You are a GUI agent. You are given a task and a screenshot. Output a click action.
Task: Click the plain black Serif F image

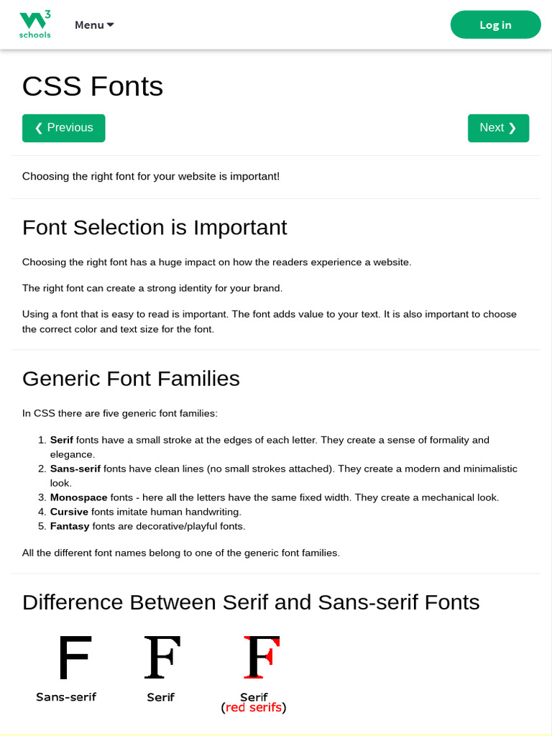[x=162, y=657]
